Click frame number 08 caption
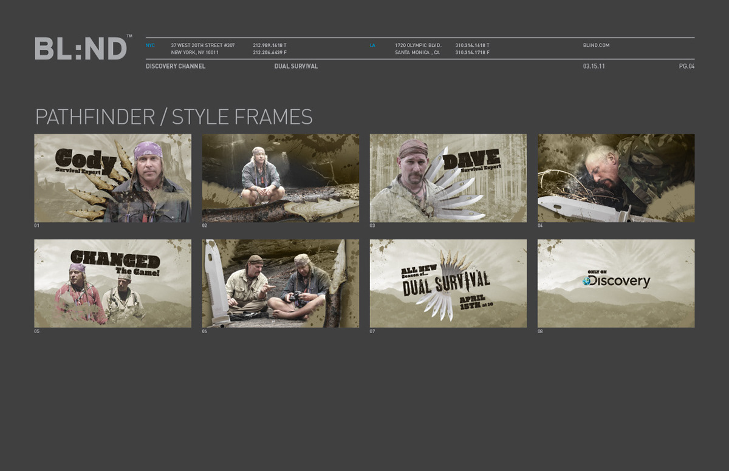Viewport: 729px width, 471px height. pyautogui.click(x=540, y=331)
